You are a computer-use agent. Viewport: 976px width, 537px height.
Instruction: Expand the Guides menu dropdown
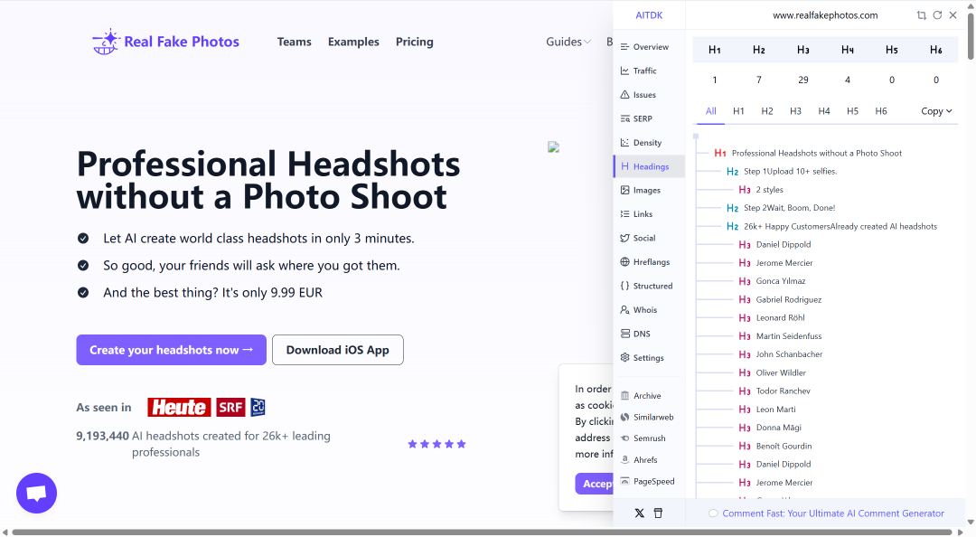(568, 42)
